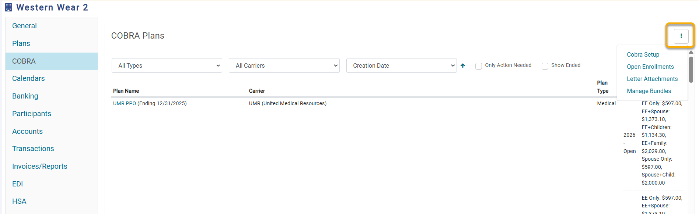This screenshot has height=214, width=699.
Task: Toggle the Show Ended checkbox
Action: (x=545, y=66)
